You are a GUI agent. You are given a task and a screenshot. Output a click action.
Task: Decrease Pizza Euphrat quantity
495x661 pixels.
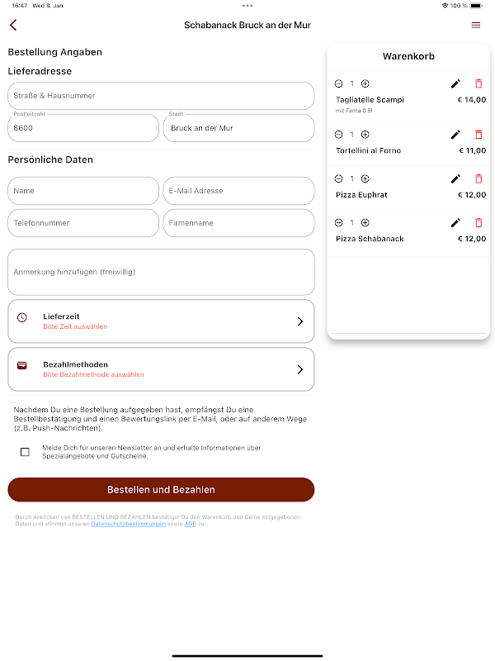(338, 178)
